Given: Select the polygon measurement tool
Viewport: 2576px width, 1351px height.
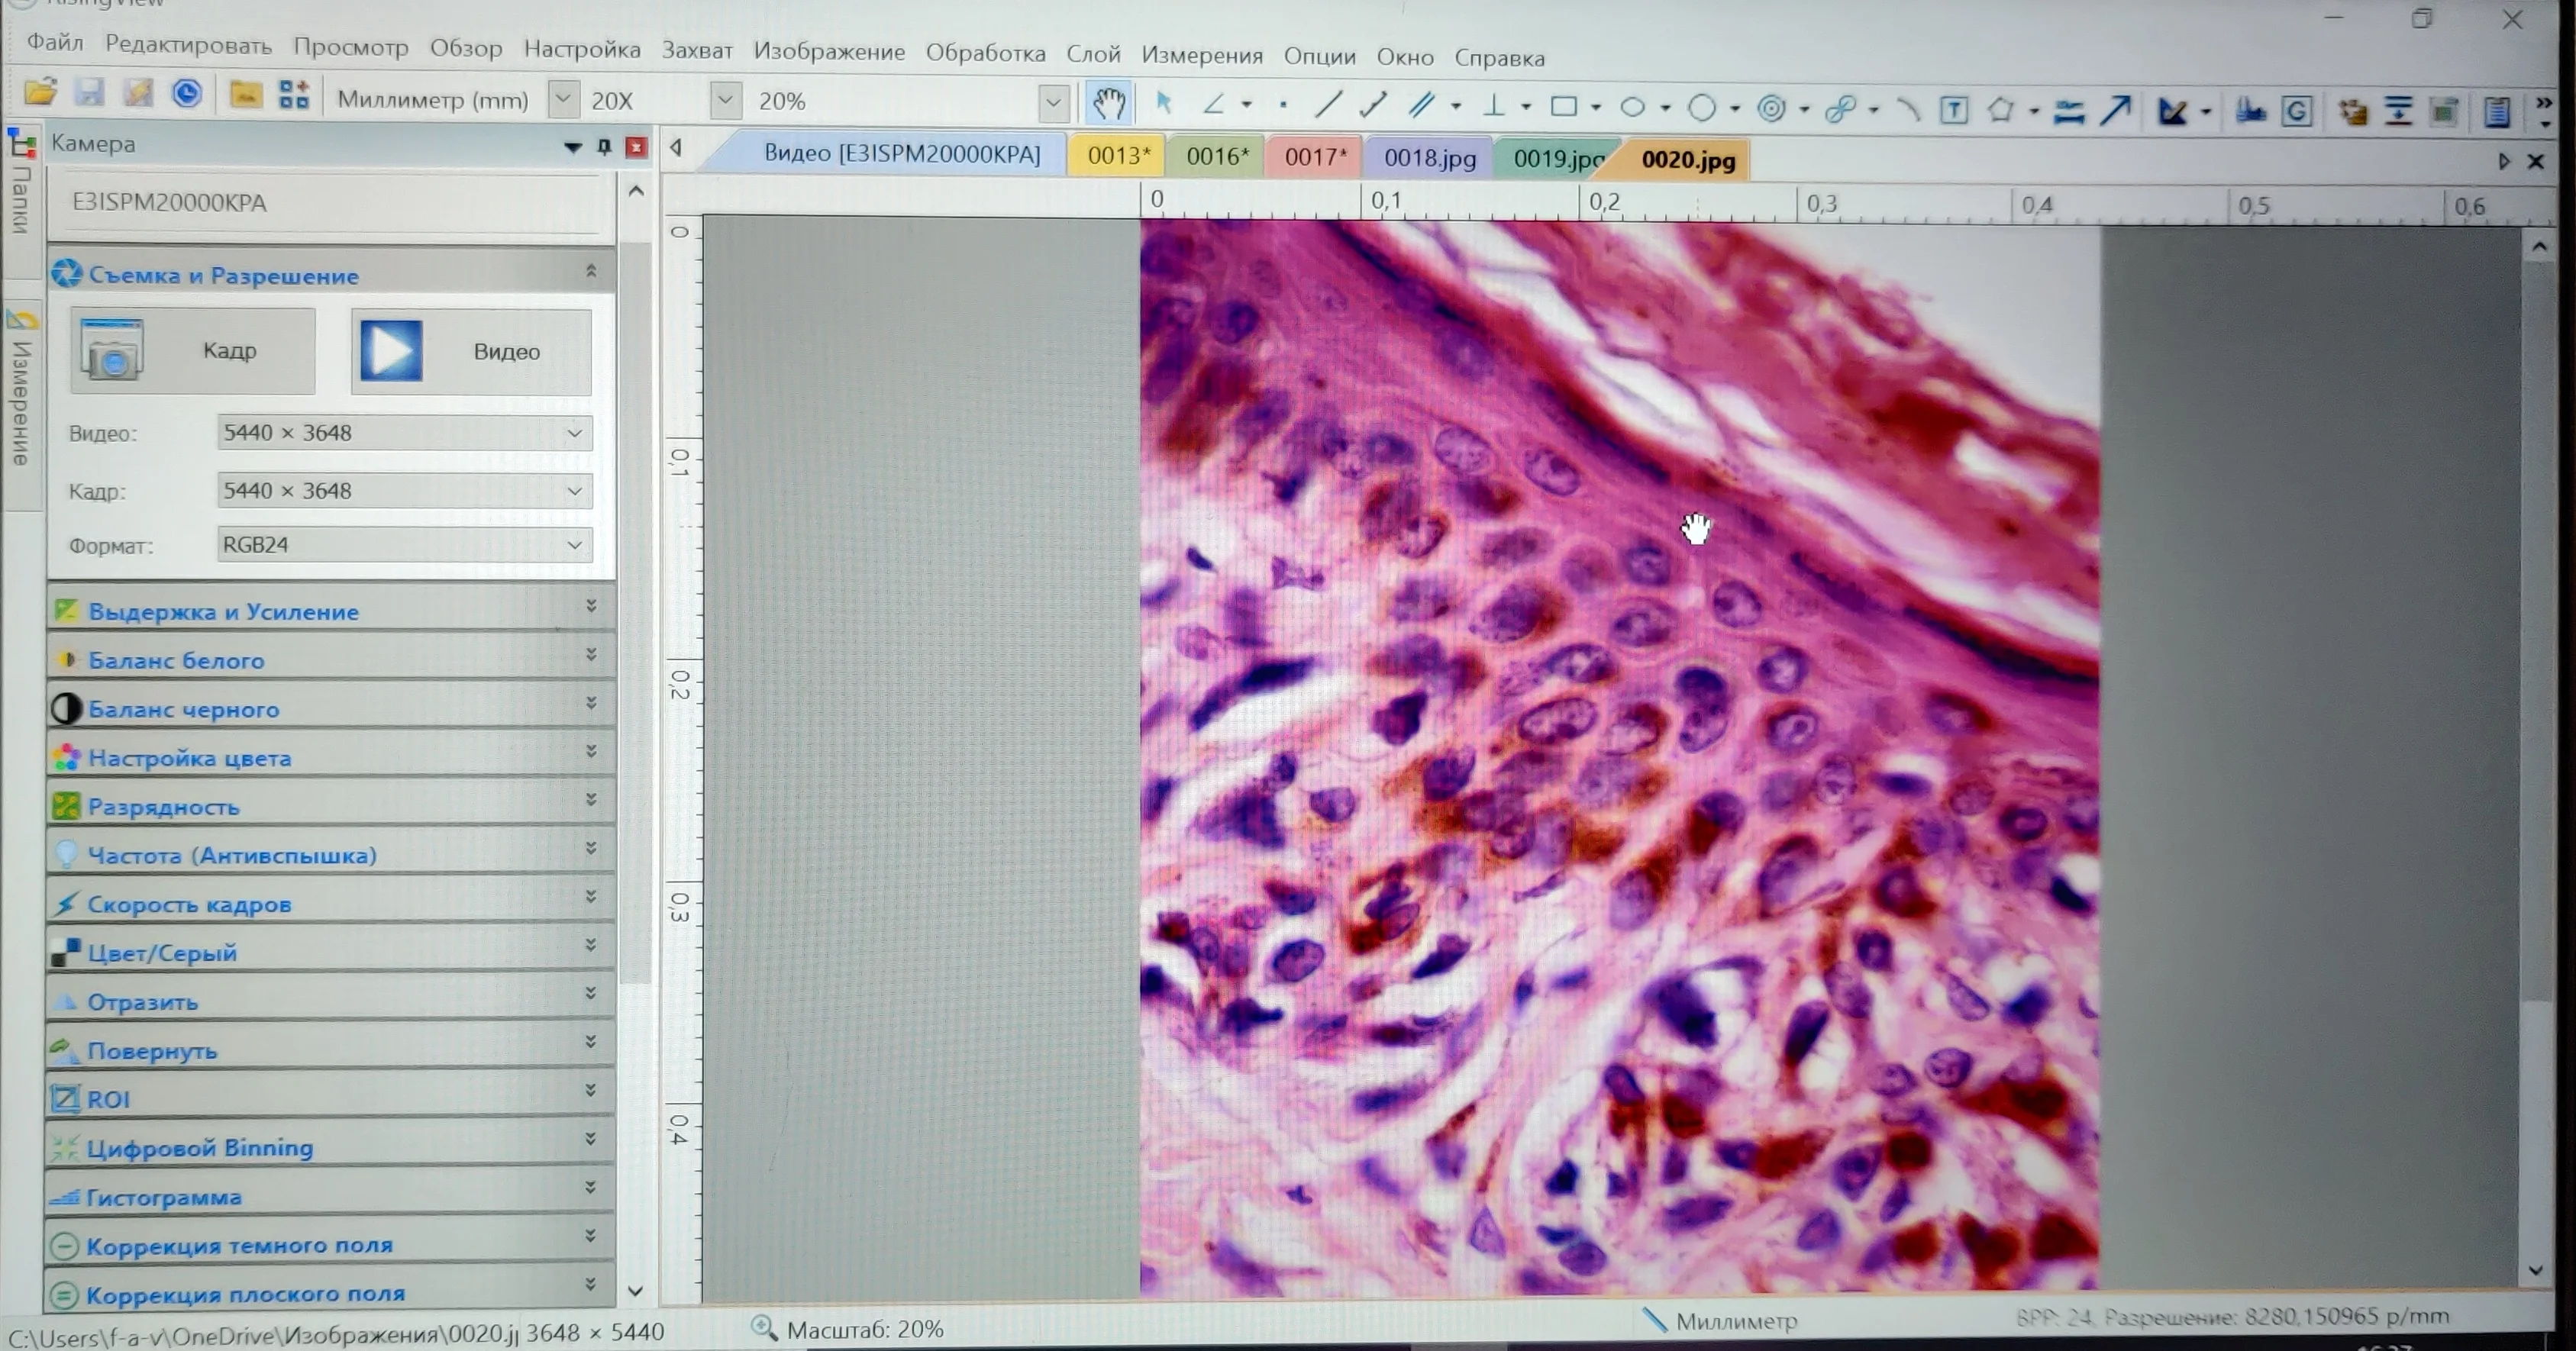Looking at the screenshot, I should 2000,109.
